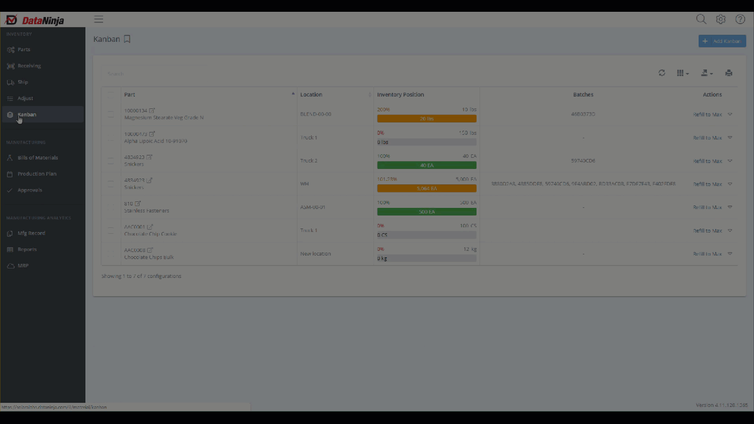Open the settings gear icon
Screen dimensions: 754x424
(x=720, y=19)
